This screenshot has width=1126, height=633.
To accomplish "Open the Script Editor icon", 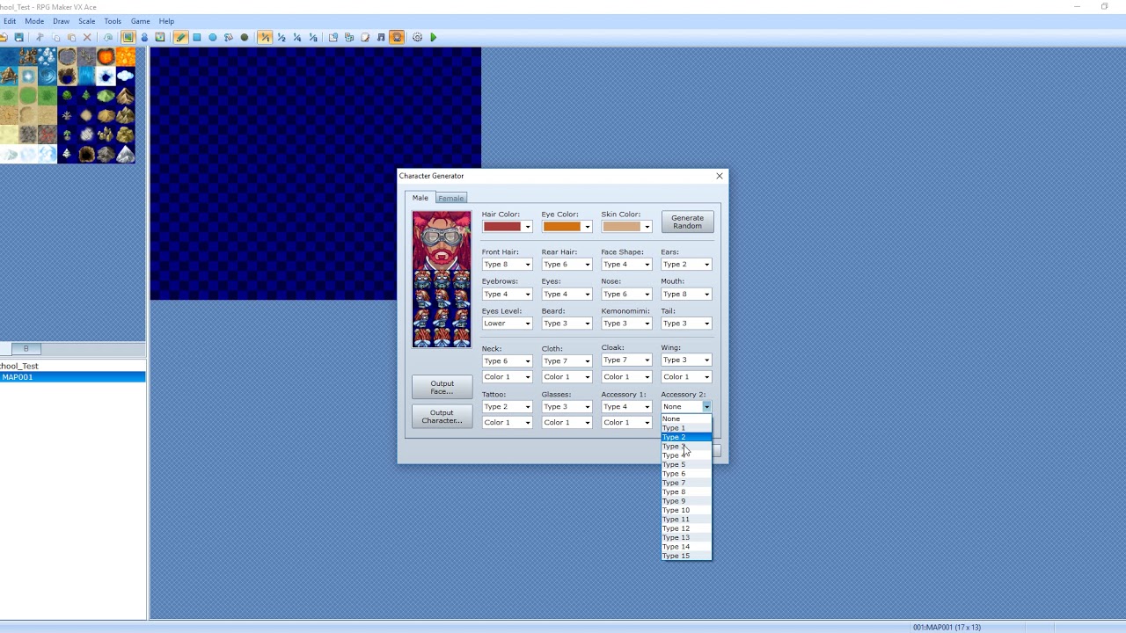I will tap(365, 37).
